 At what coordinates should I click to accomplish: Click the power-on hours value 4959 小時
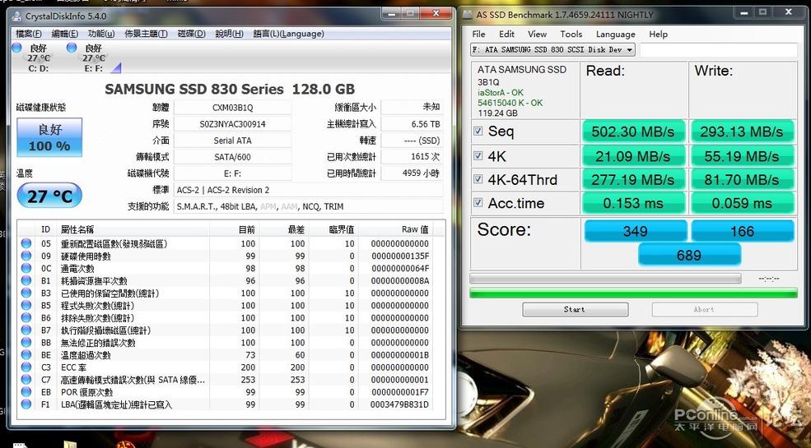[x=412, y=173]
